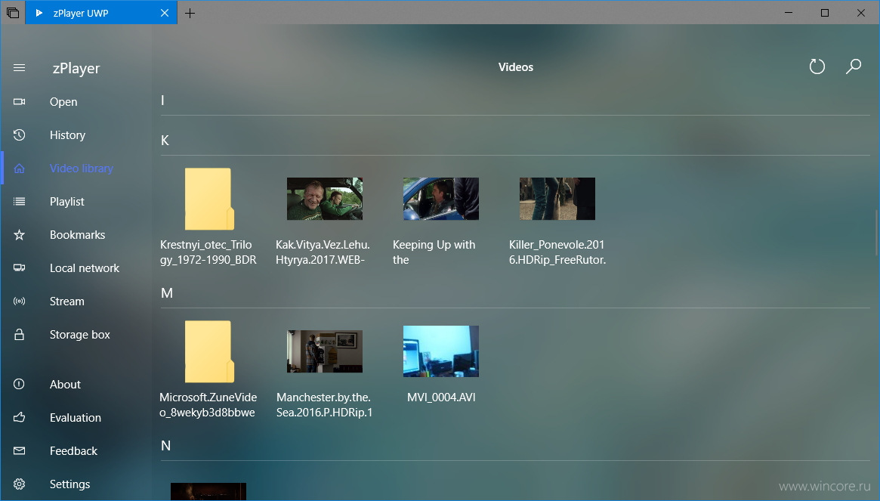Click group header letter M
This screenshot has height=501, width=880.
167,293
